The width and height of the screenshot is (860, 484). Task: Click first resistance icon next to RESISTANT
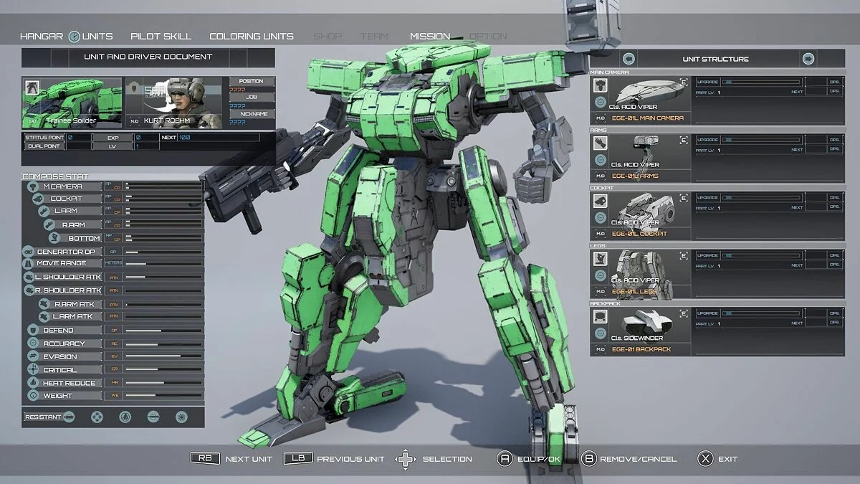(x=70, y=417)
